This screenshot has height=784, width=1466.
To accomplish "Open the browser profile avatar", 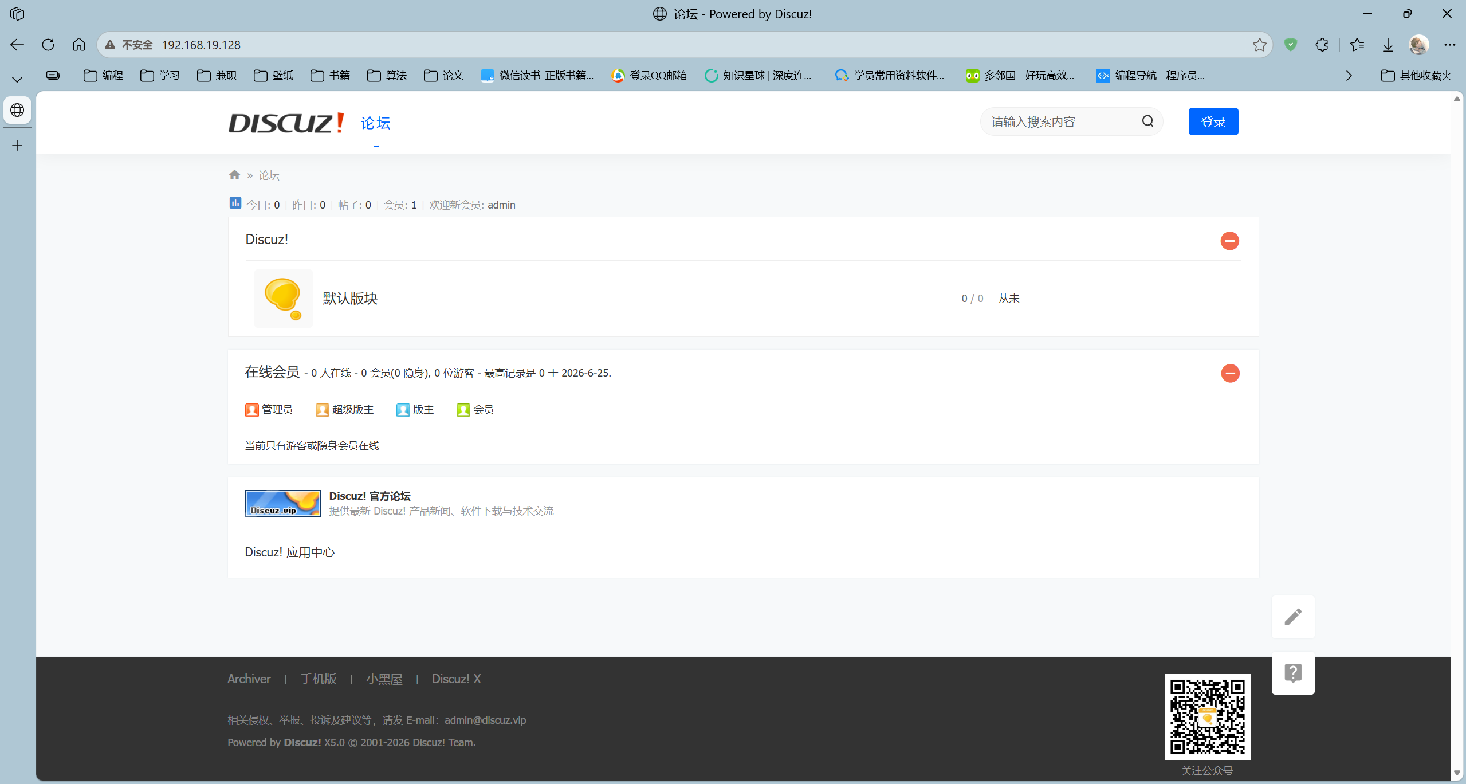I will [1419, 45].
